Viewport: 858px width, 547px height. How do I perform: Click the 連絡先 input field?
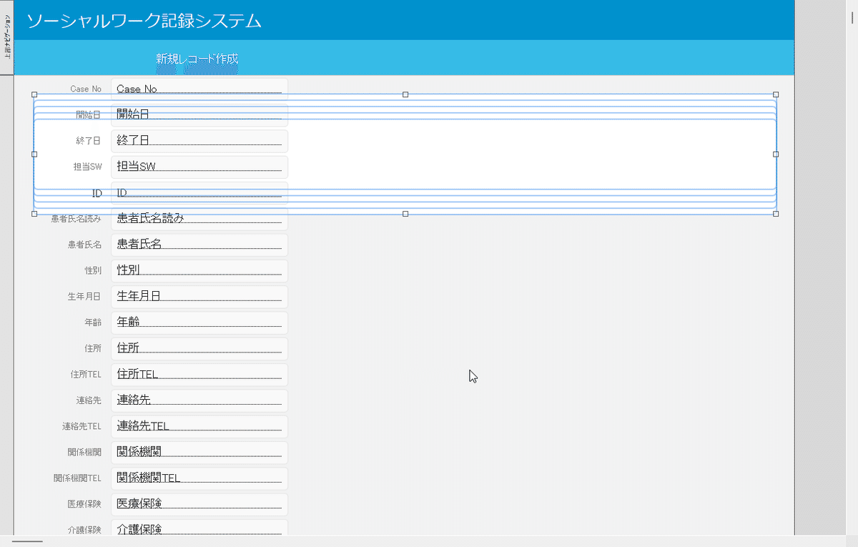(x=199, y=400)
